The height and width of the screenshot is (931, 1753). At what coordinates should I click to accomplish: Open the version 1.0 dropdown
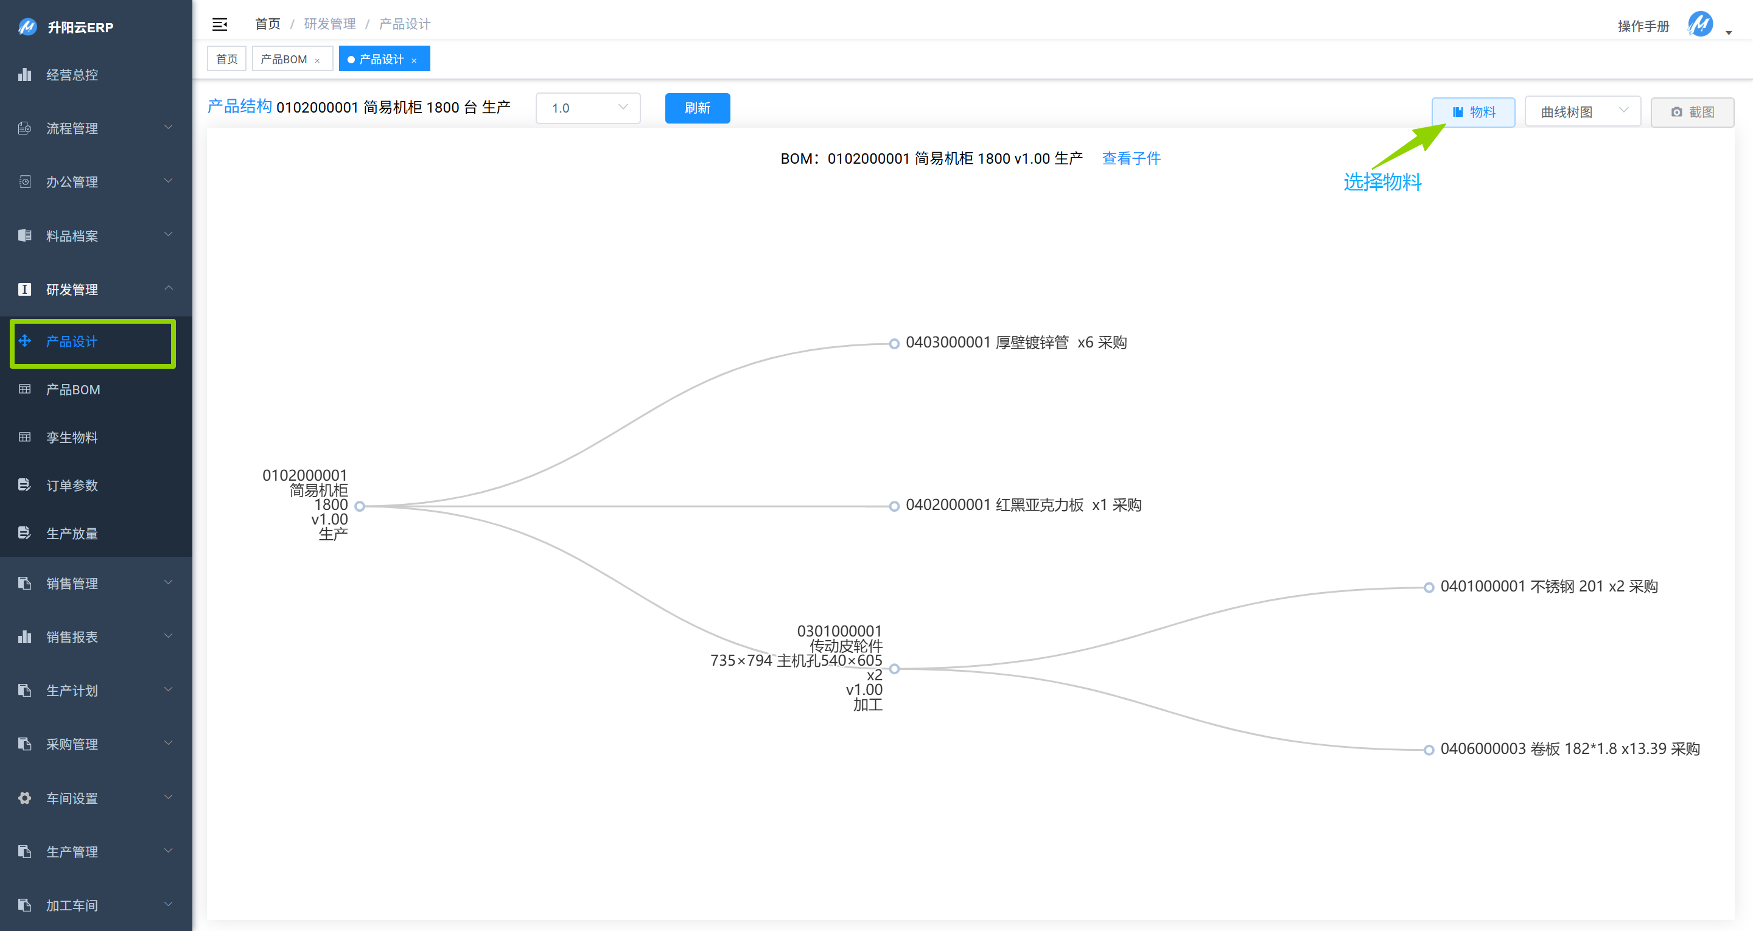[x=588, y=108]
